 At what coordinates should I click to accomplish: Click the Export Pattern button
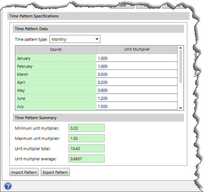point(55,172)
